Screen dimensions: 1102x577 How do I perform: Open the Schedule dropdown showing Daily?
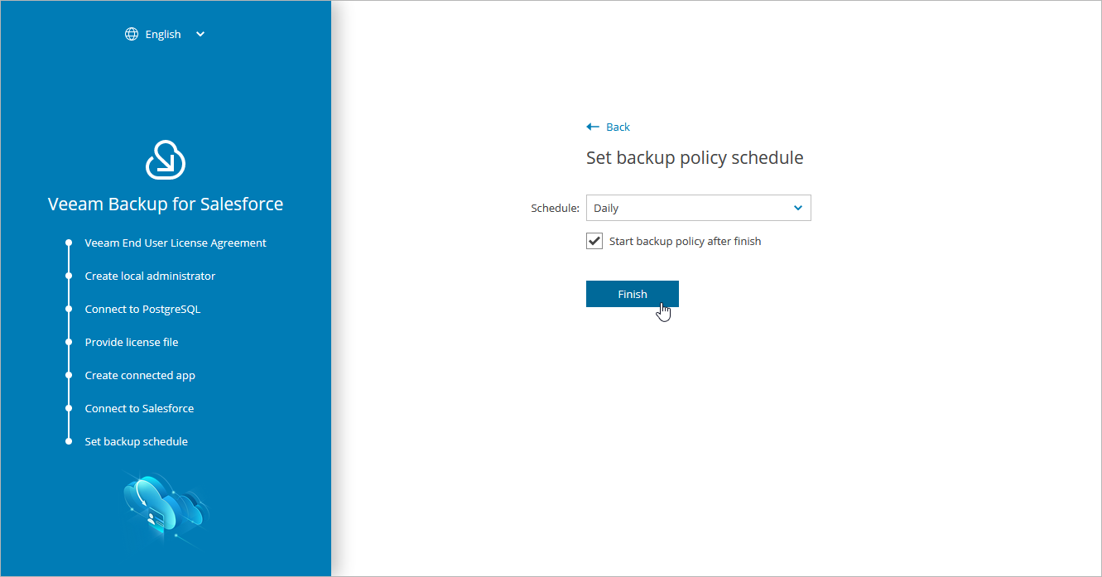click(698, 208)
